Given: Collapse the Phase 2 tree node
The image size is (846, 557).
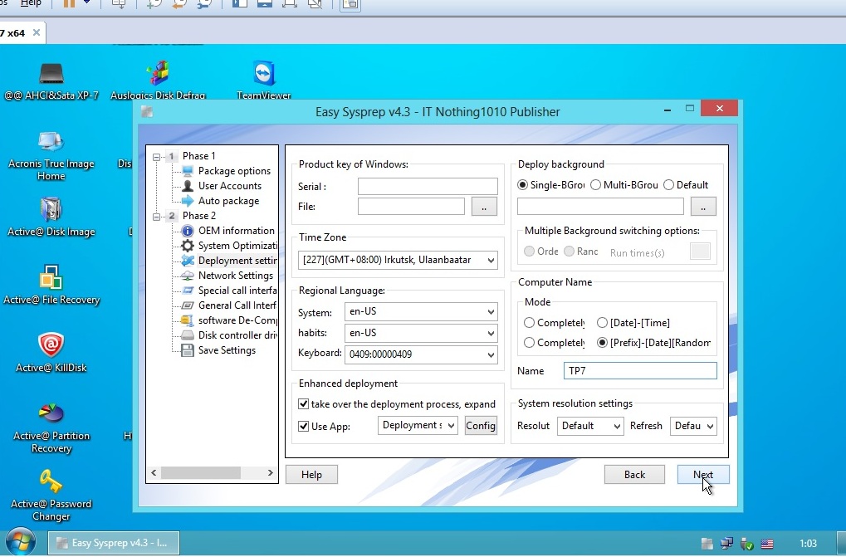Looking at the screenshot, I should point(156,217).
